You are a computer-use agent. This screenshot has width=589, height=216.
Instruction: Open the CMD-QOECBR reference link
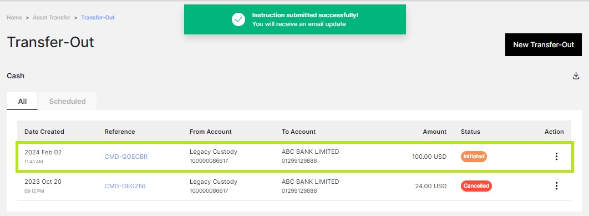126,157
